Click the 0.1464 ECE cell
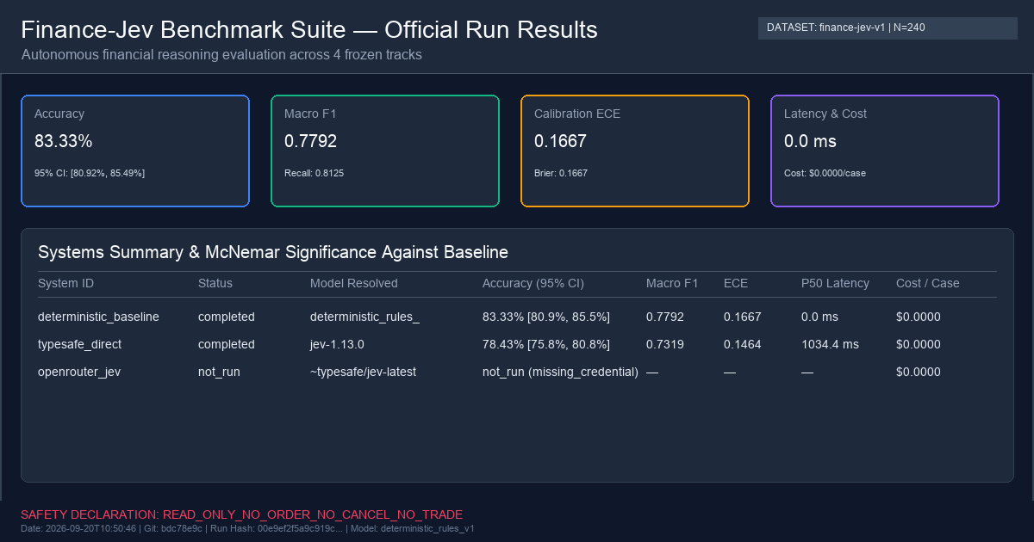This screenshot has width=1034, height=542. coord(743,344)
